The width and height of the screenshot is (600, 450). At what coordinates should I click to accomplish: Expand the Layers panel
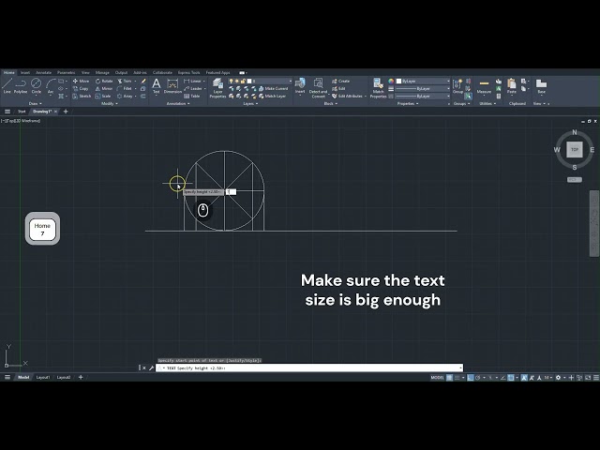point(250,104)
